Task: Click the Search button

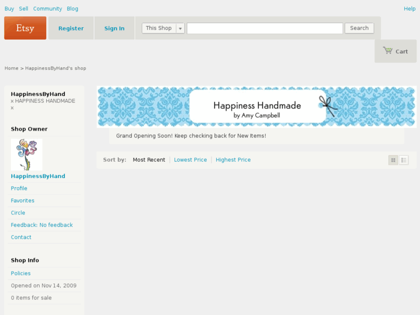Action: 359,28
